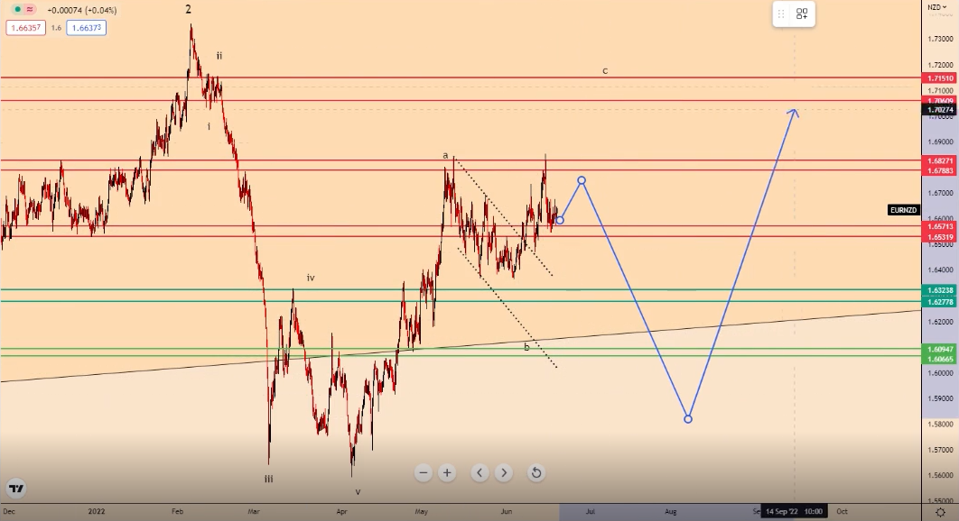
Task: Select the 1.71510 red price level label
Action: point(940,78)
